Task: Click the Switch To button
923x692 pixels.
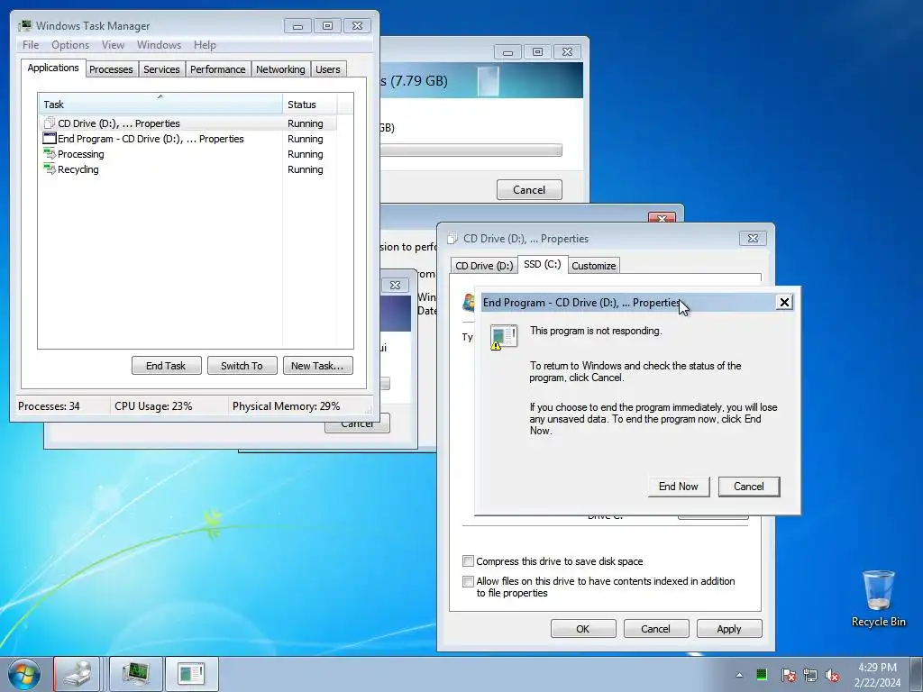Action: [x=242, y=366]
